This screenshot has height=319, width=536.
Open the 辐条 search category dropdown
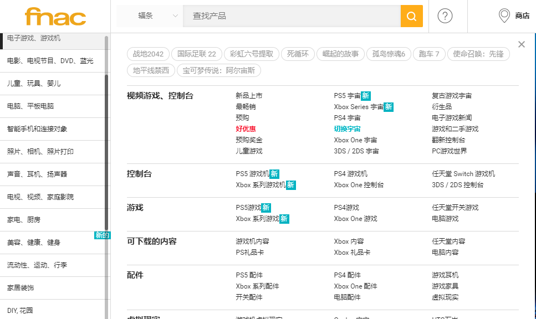(150, 16)
